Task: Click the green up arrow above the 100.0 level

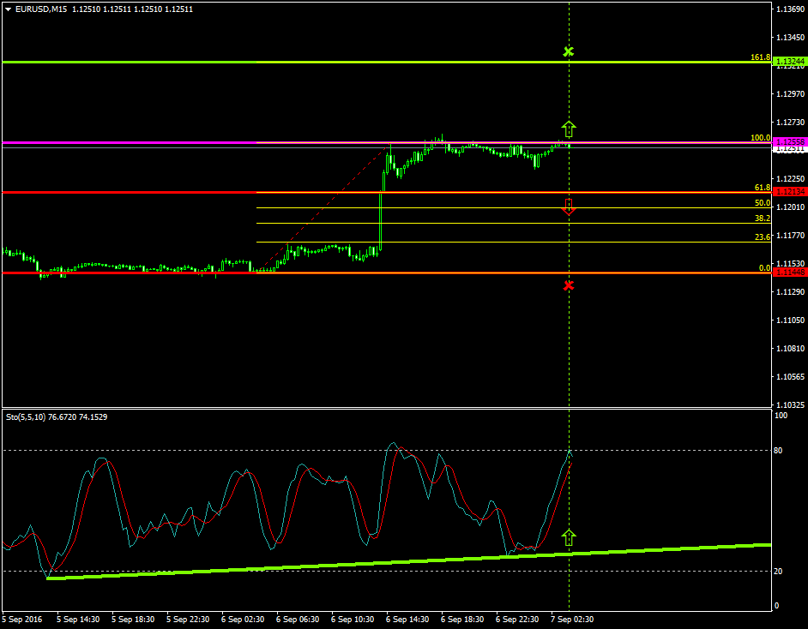Action: (x=569, y=129)
